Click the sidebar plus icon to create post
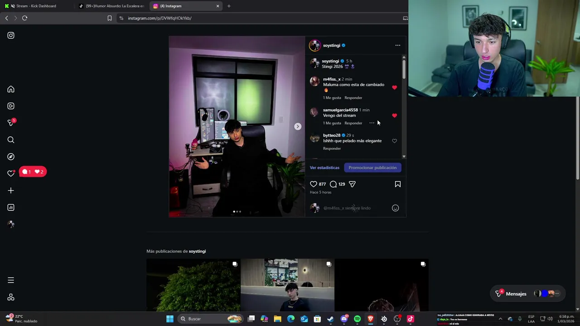The image size is (580, 326). pyautogui.click(x=11, y=191)
